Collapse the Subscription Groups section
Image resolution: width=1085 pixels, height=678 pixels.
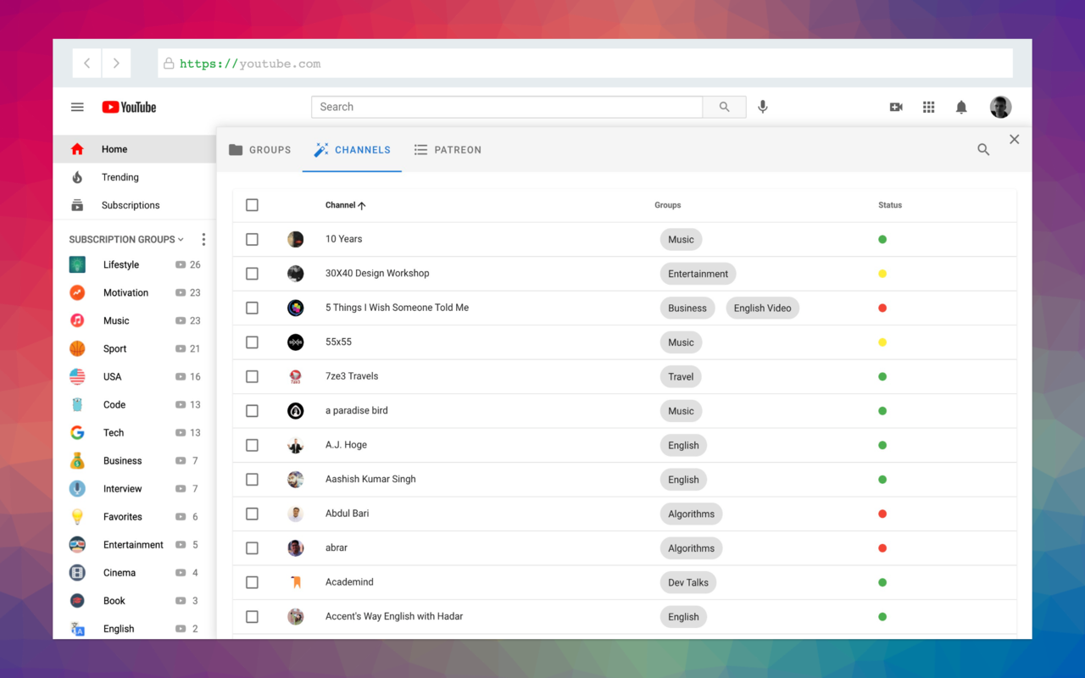click(126, 240)
